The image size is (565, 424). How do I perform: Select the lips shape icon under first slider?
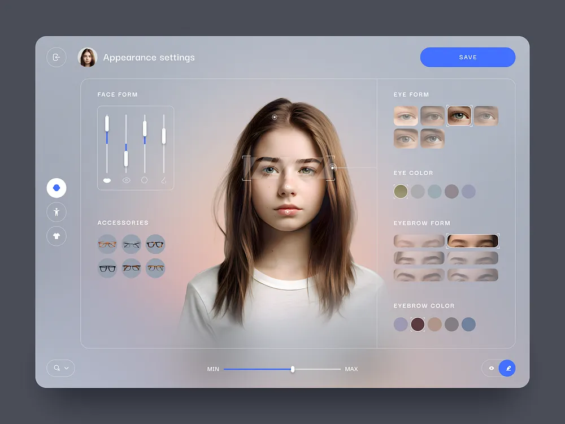[x=106, y=180]
